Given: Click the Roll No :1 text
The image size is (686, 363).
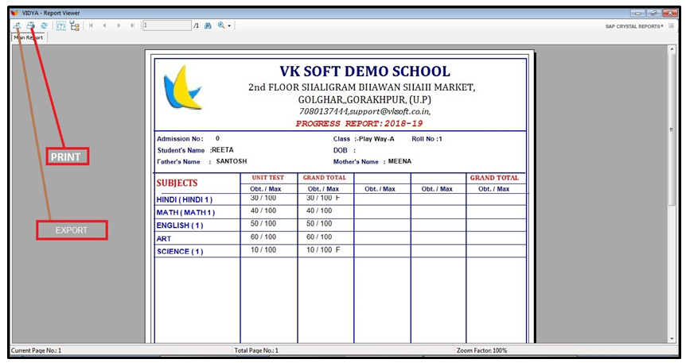Looking at the screenshot, I should click(x=427, y=139).
